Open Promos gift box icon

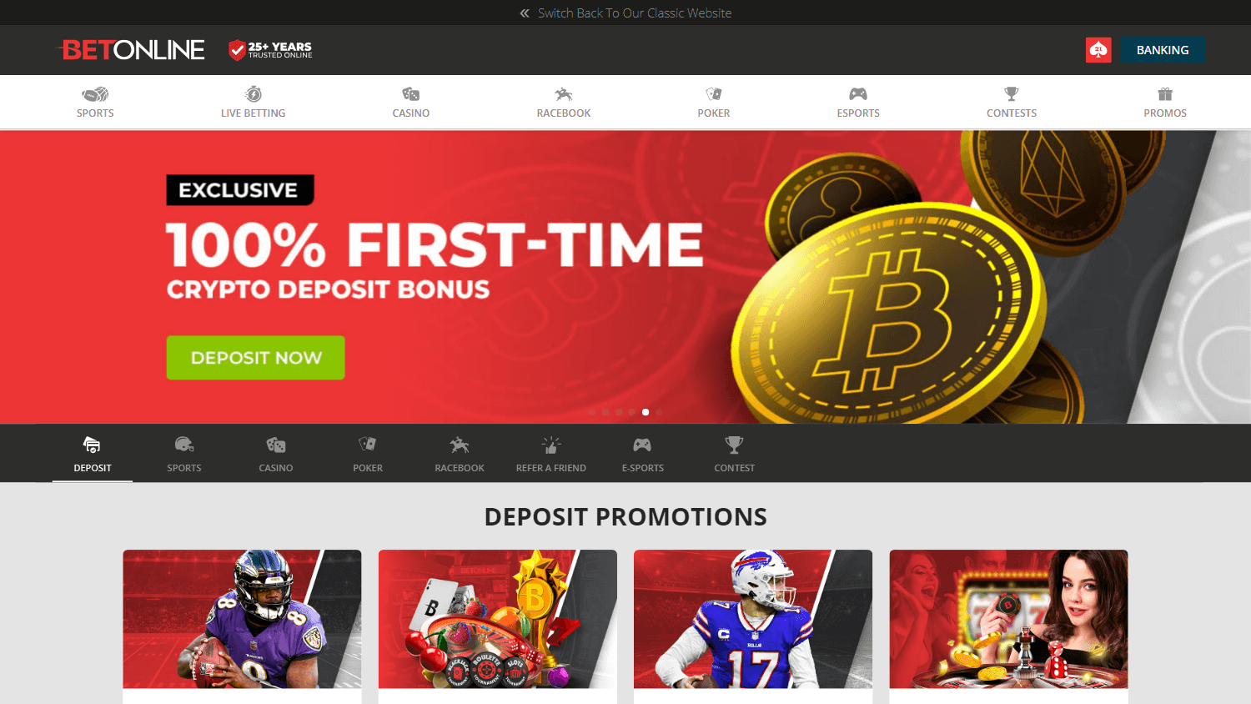1165,94
